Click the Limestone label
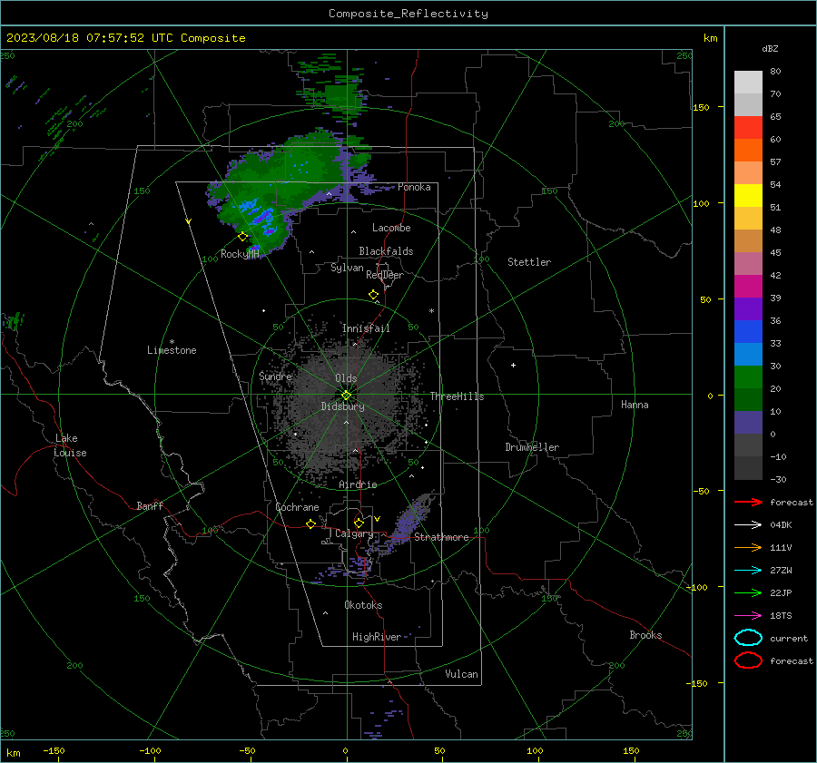817x763 pixels. point(172,350)
